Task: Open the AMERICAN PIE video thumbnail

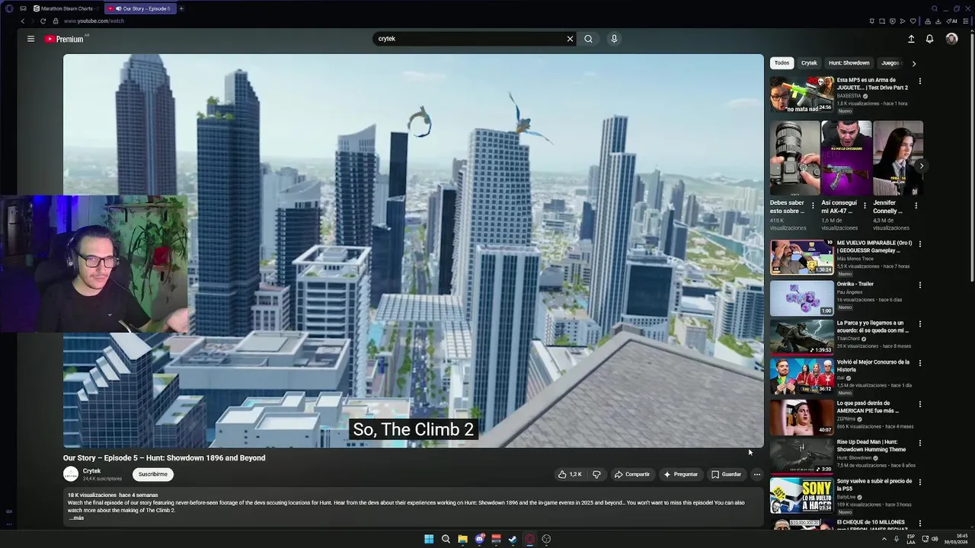Action: [x=801, y=417]
